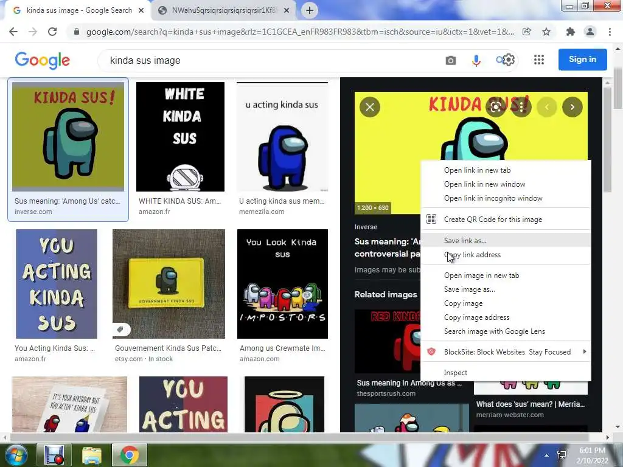Open the Google apps grid icon
This screenshot has width=623, height=467.
pos(539,60)
